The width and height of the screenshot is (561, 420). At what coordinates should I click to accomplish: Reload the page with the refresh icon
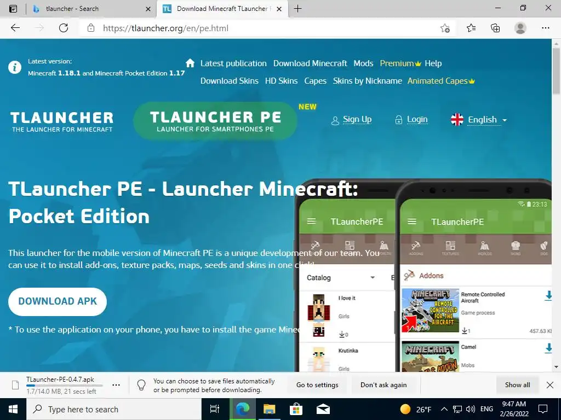[64, 28]
